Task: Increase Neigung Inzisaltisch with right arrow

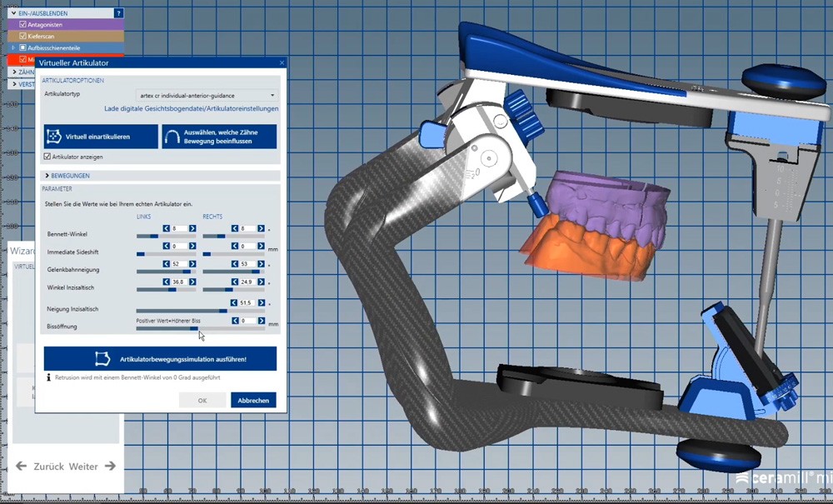Action: (x=261, y=303)
